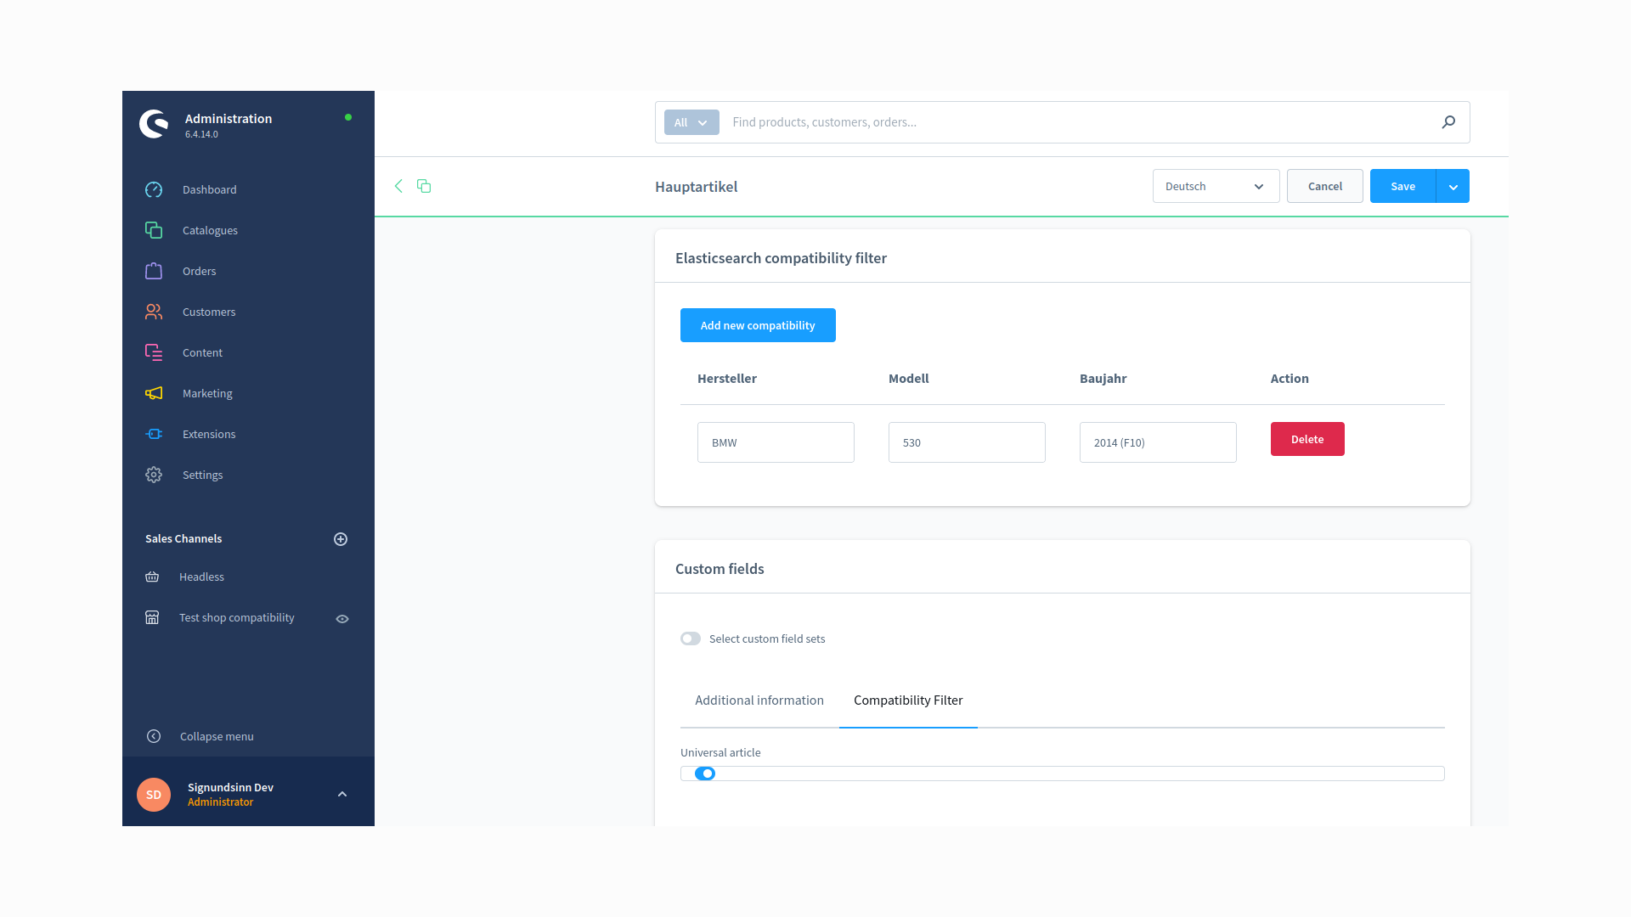
Task: Open the All search type dropdown
Action: click(x=691, y=122)
